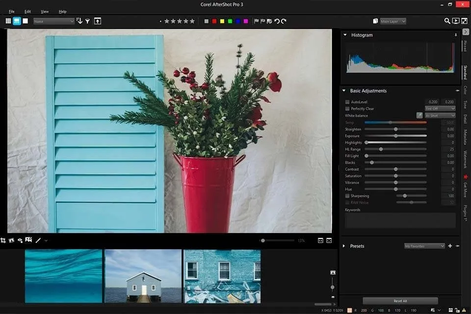Click the rotate right arrow icon
471x314 pixels.
pyautogui.click(x=284, y=21)
